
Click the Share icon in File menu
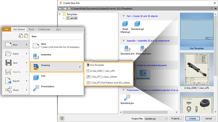point(8,90)
